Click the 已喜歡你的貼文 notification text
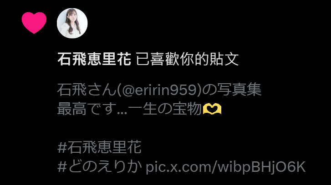Screen dimensions: 331x185 (187, 59)
